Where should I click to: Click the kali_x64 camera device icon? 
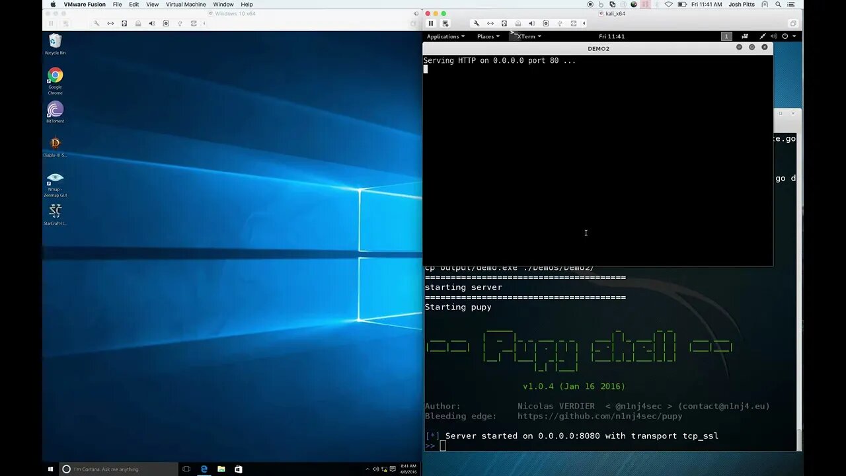[545, 23]
